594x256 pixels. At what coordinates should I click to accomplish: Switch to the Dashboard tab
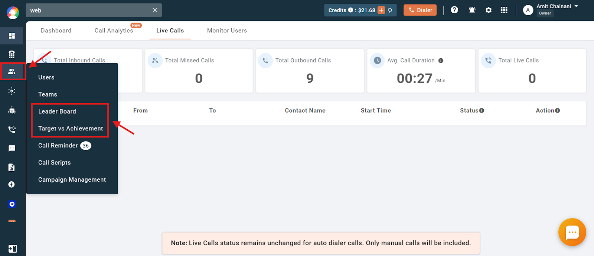56,30
